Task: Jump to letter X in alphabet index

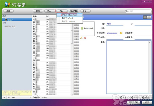Action: coord(76,85)
